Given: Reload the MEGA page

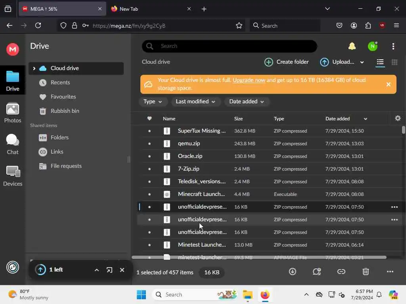Looking at the screenshot, I should tap(38, 25).
